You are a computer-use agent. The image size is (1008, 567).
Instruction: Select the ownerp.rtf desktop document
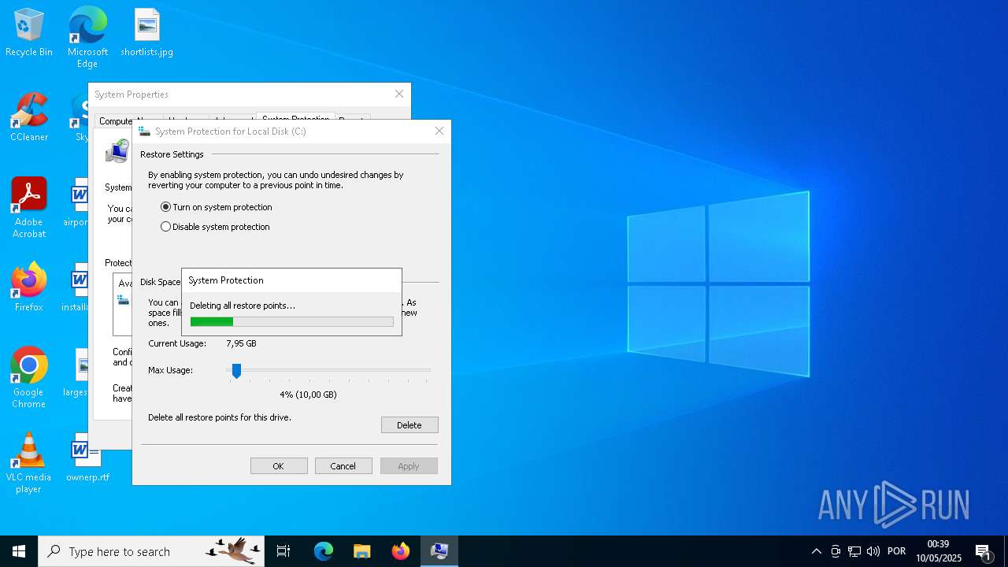coord(87,458)
